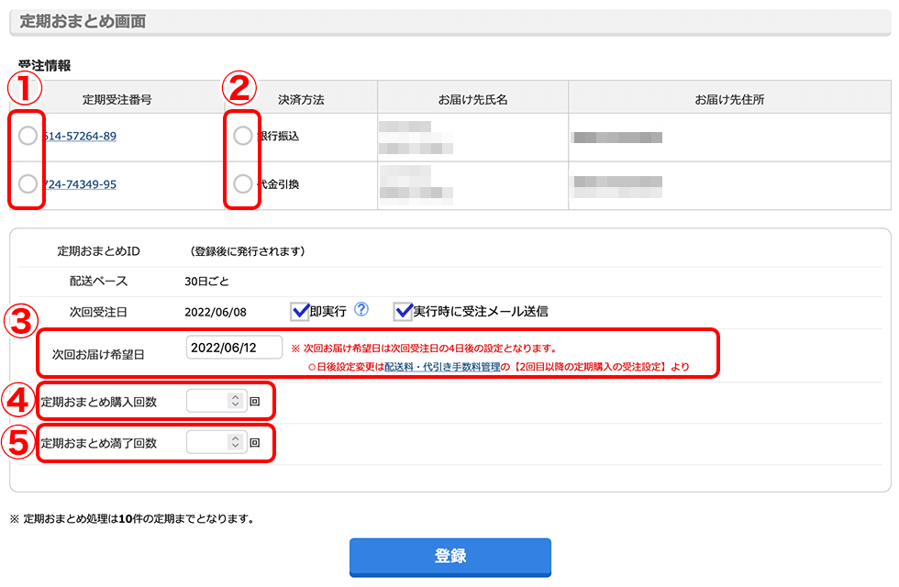Click the 次回お届け希望日 date field

(x=233, y=349)
